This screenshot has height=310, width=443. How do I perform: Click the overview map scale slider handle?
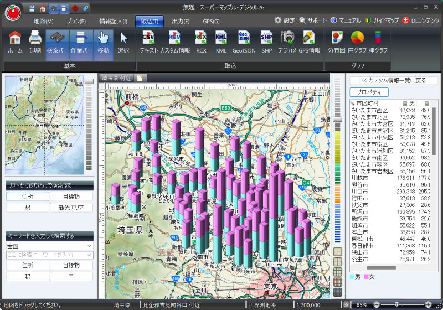(x=89, y=81)
